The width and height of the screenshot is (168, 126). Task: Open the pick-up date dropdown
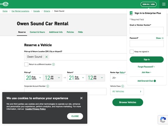click(34, 78)
